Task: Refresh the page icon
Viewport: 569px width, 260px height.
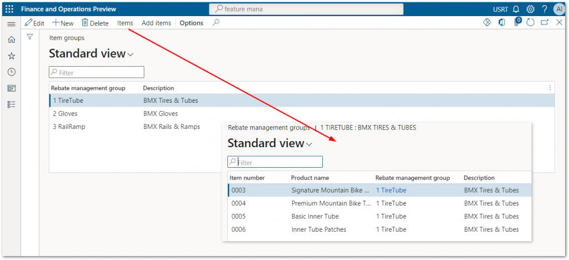Action: 531,22
